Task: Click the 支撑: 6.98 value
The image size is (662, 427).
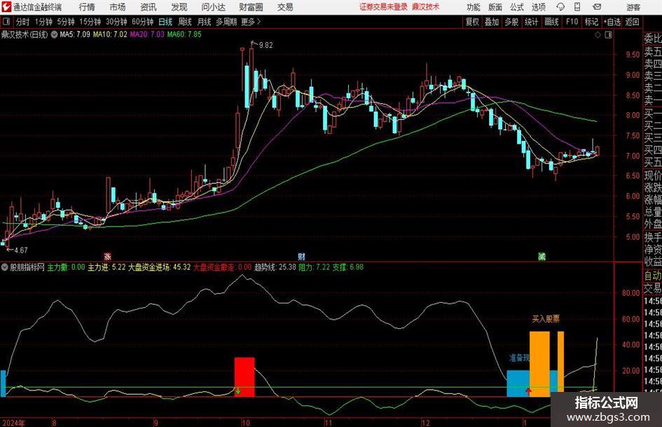Action: (x=348, y=267)
